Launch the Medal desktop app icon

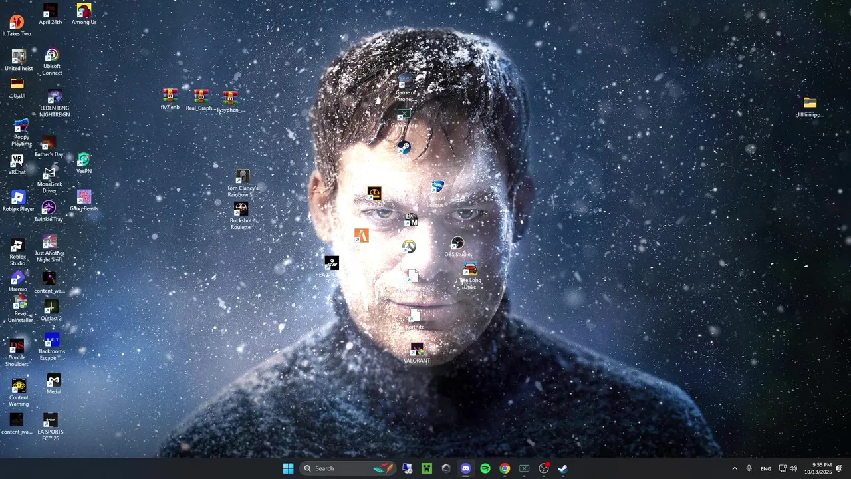tap(54, 384)
